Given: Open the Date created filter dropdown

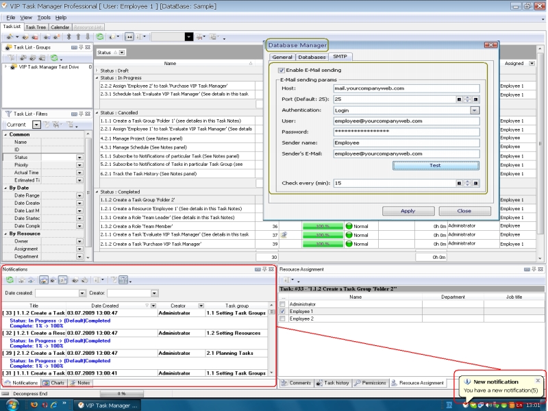Looking at the screenshot, I should click(x=81, y=293).
